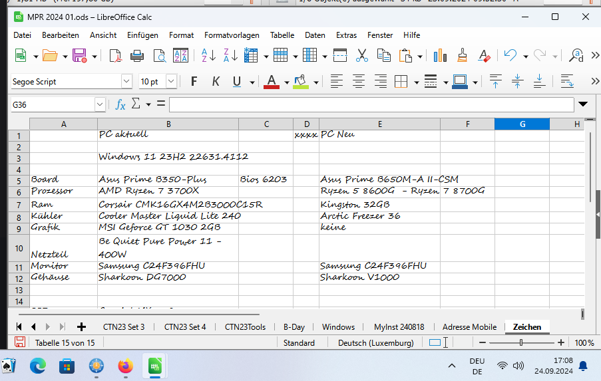Image resolution: width=601 pixels, height=381 pixels.
Task: Align cell content to top
Action: pyautogui.click(x=495, y=82)
